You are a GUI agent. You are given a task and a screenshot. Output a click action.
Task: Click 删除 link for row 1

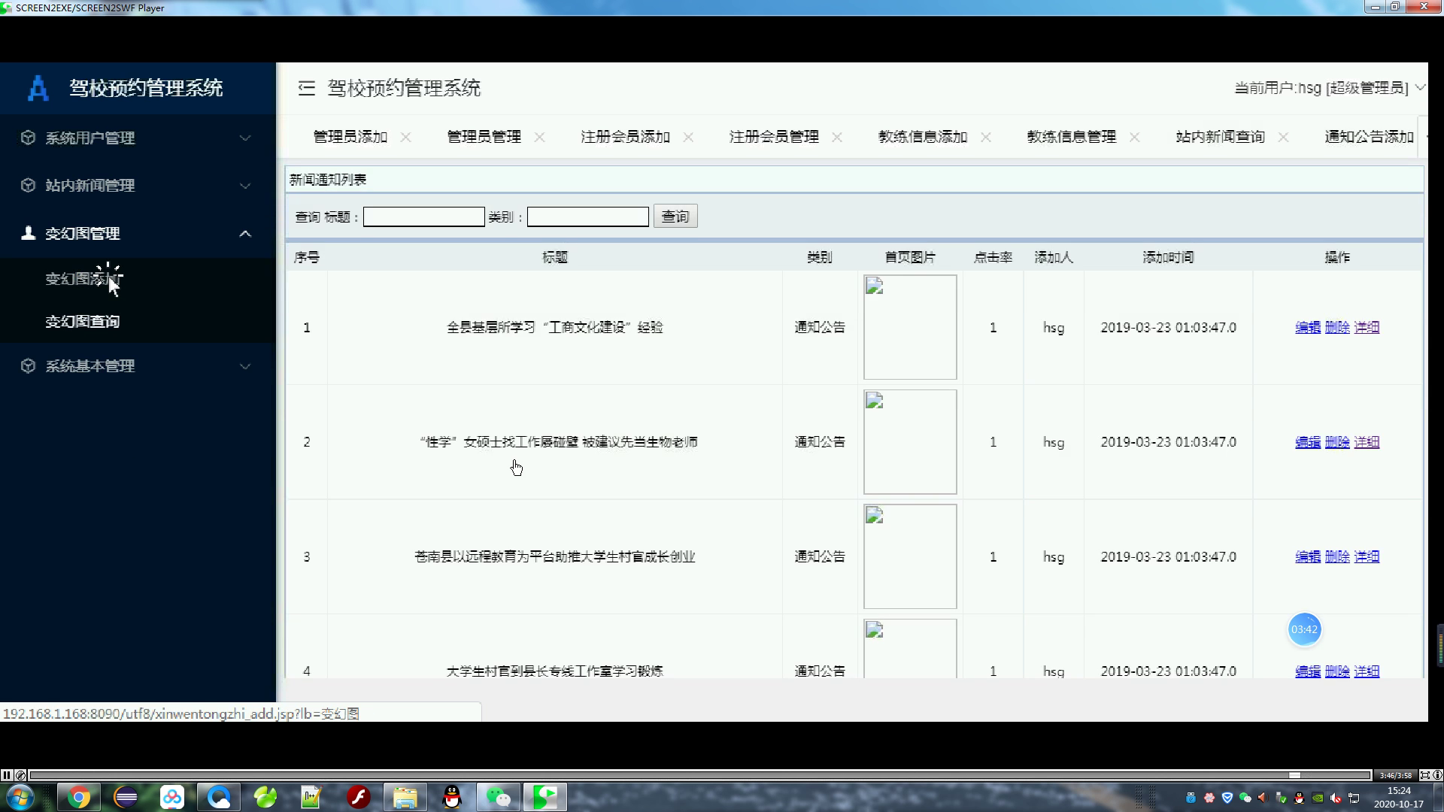coord(1337,328)
